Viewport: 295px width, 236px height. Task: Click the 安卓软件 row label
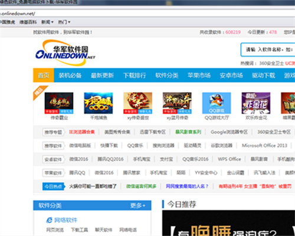[53, 159]
